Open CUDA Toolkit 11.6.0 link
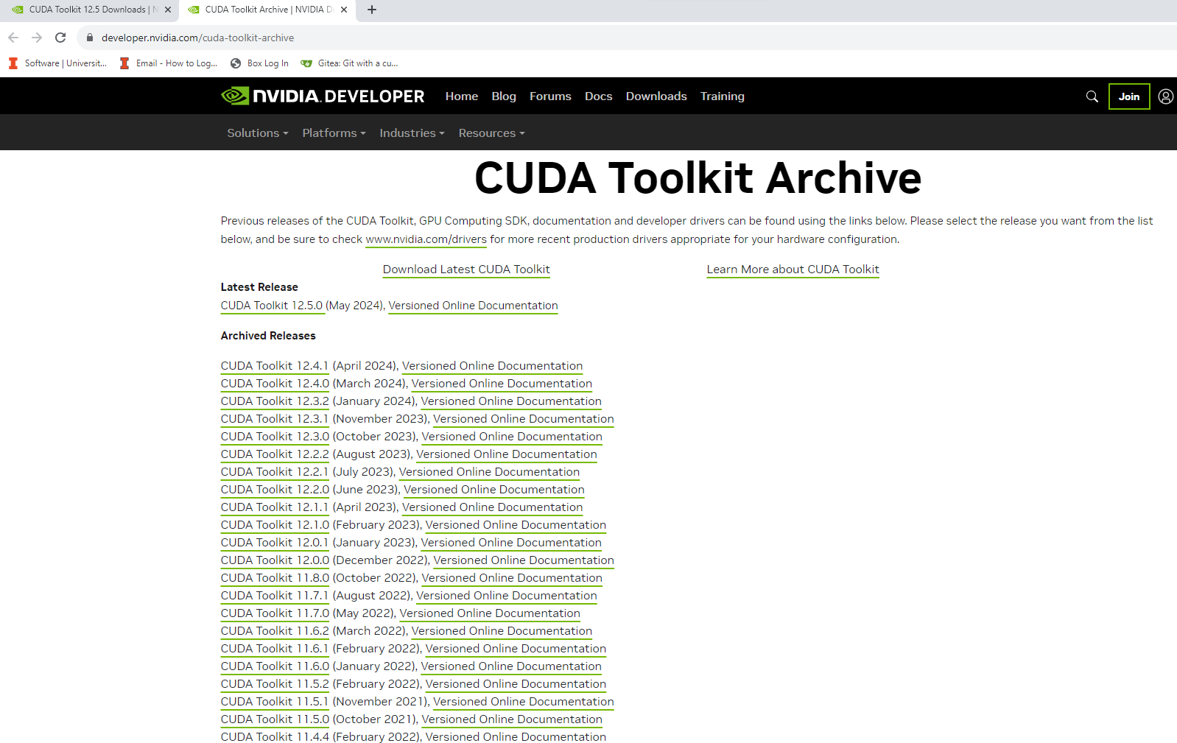 click(x=275, y=666)
